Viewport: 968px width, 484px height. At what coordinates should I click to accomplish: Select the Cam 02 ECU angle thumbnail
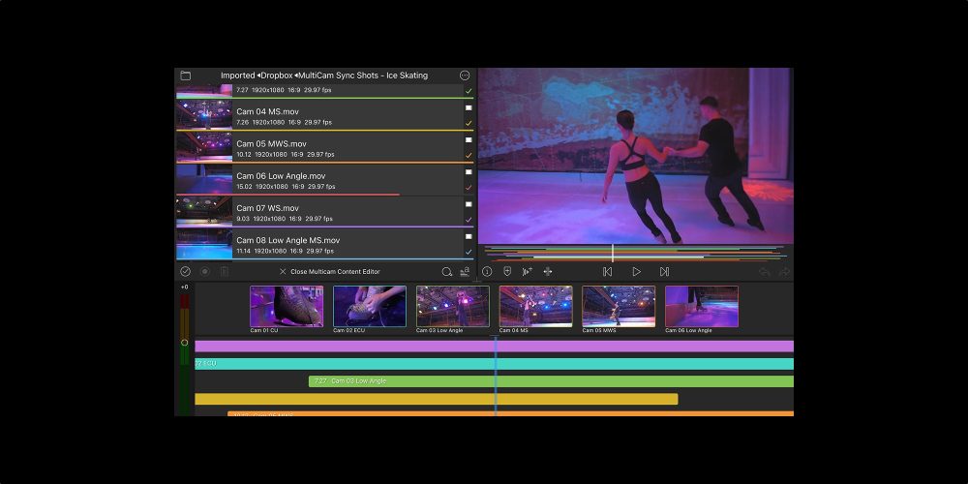[x=370, y=307]
